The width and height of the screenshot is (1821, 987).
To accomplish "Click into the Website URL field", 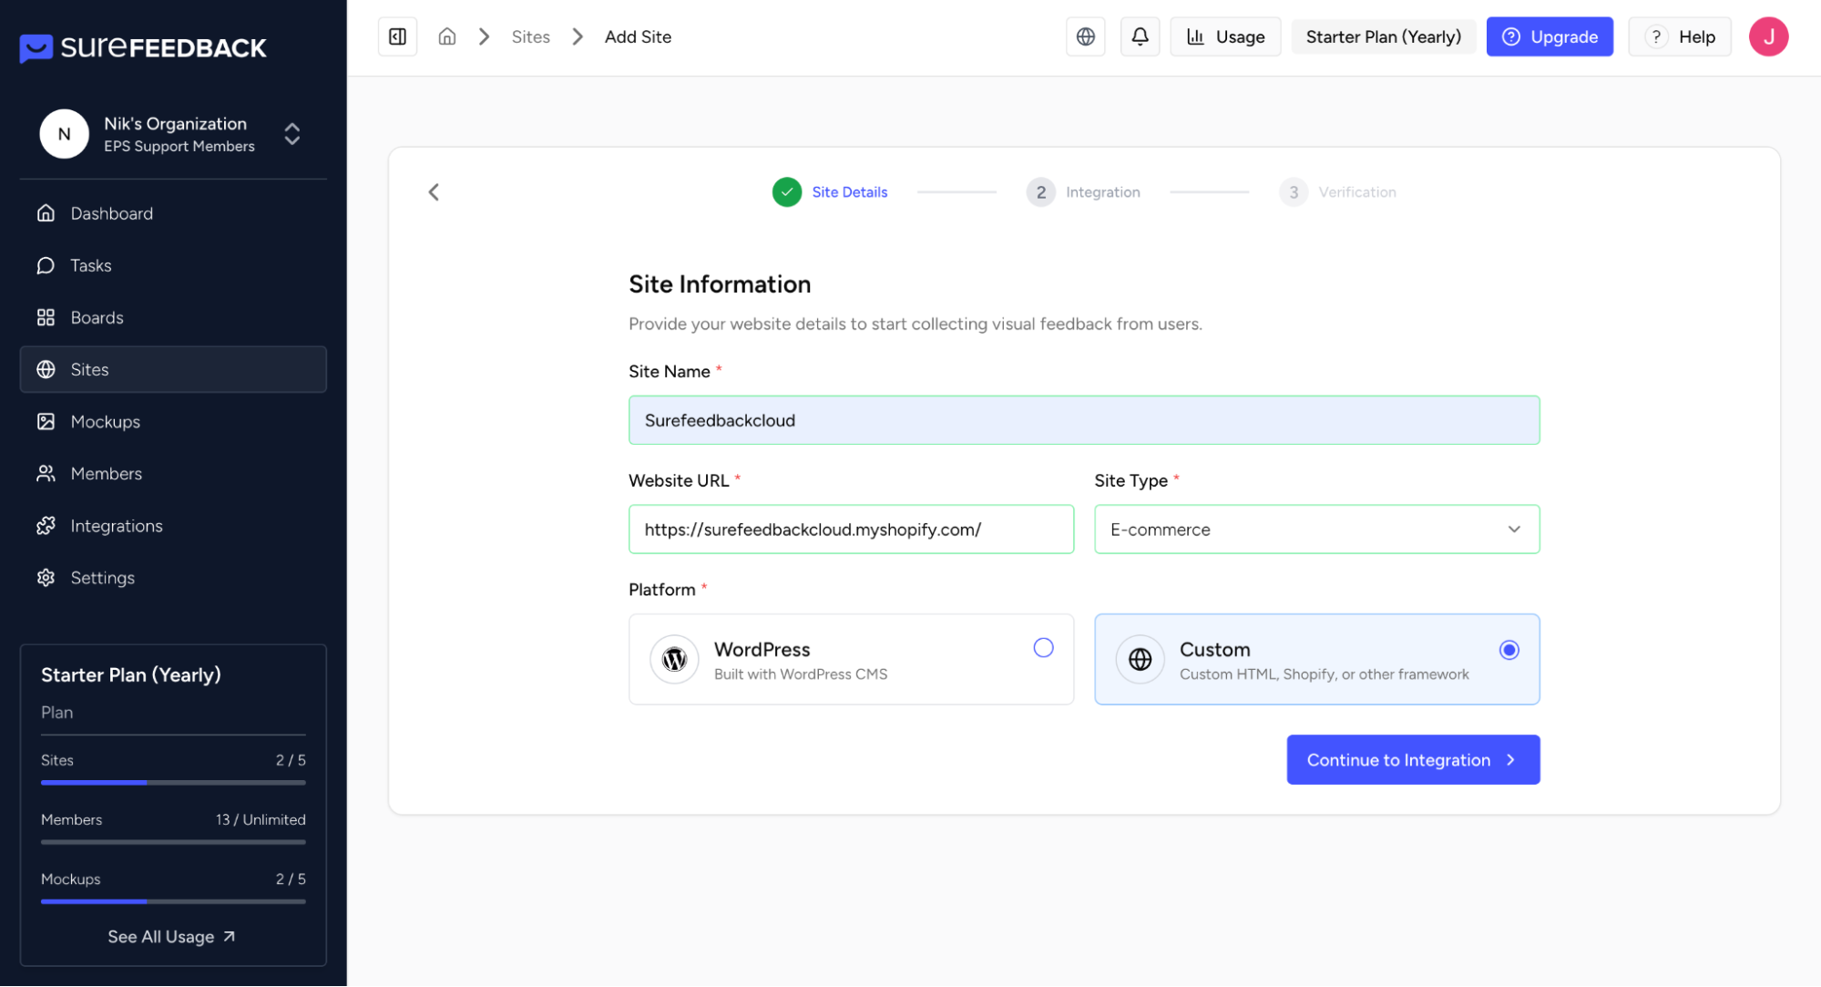I will tap(851, 529).
